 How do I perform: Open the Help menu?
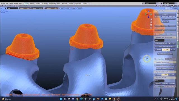coord(20,3)
